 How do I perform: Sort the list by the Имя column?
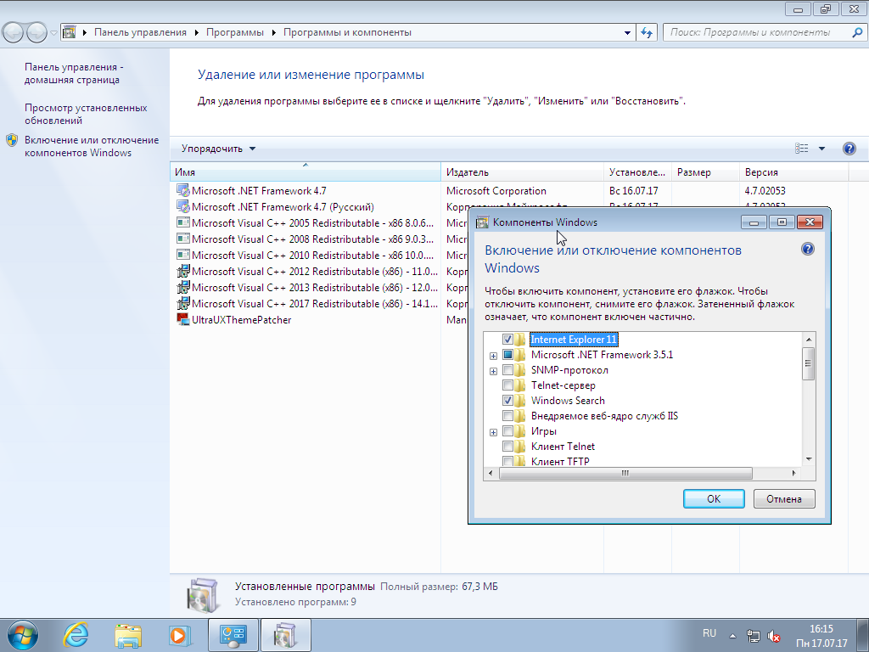[x=306, y=171]
